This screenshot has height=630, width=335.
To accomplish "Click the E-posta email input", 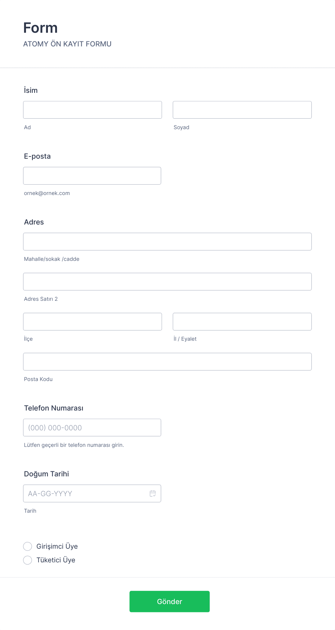I will pos(92,176).
